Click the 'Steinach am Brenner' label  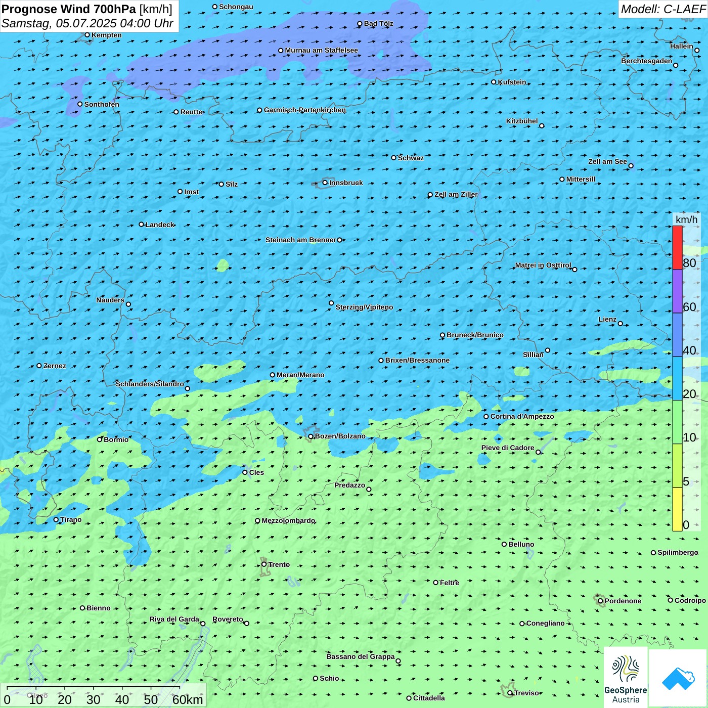pyautogui.click(x=301, y=240)
